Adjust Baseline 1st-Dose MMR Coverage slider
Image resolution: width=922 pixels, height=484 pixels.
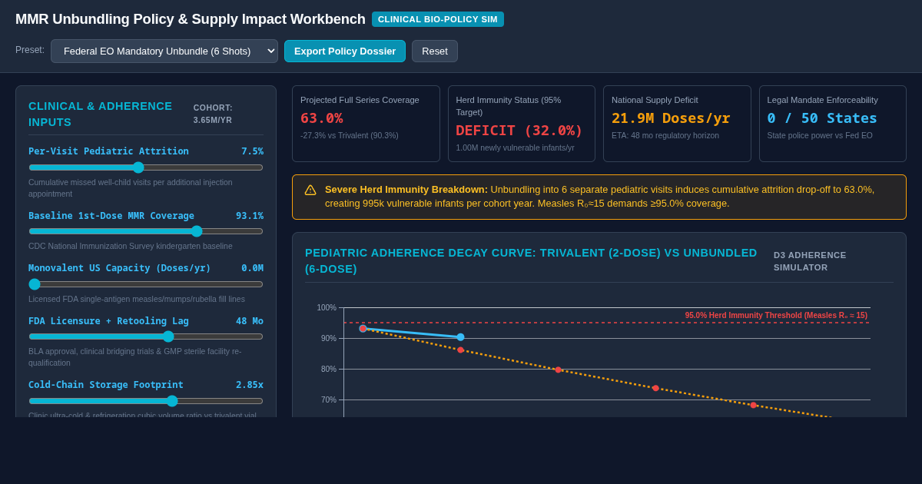(146, 231)
